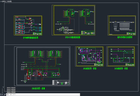140x96 pixels.
Task: Expand command history with the arrow at the command line's right end
Action: point(79,95)
